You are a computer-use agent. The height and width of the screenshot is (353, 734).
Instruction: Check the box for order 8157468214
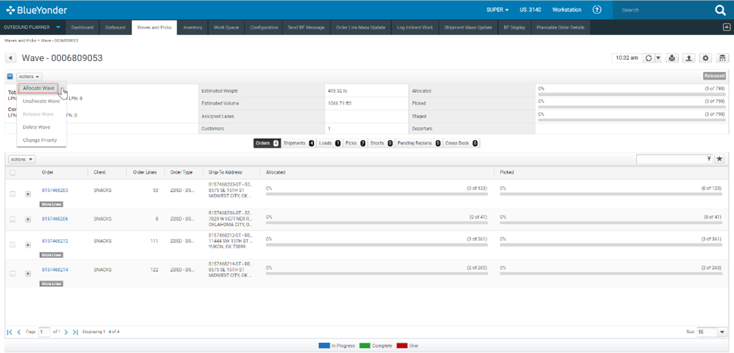tap(12, 274)
